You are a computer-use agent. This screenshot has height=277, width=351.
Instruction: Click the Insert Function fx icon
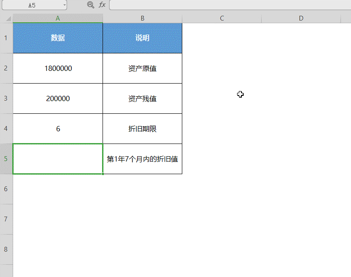click(x=102, y=5)
